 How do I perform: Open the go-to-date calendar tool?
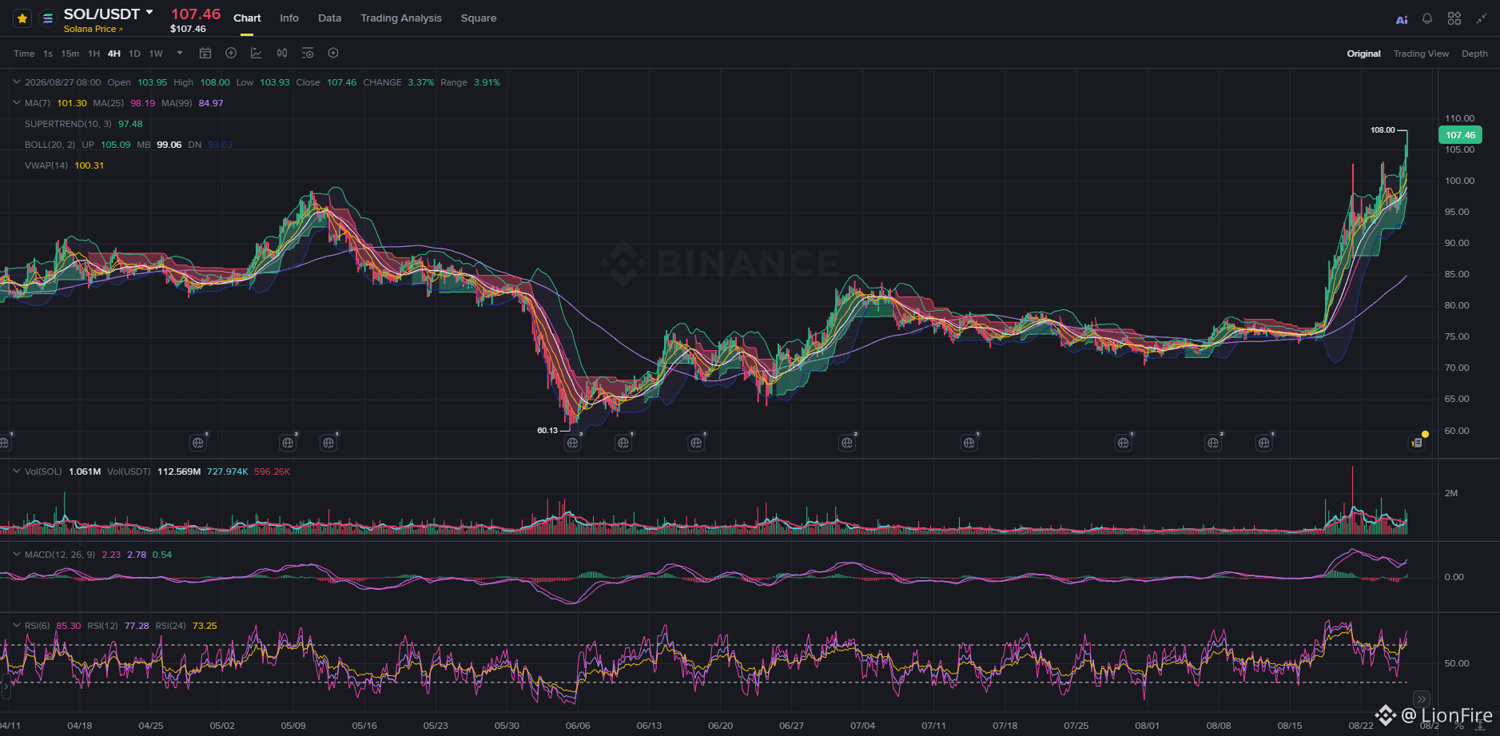tap(205, 54)
